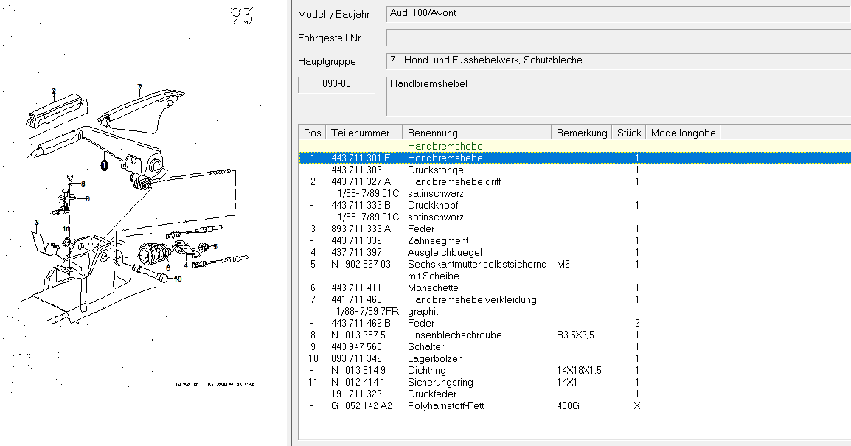Select the Hauptgruppe field with Hand- und Fusshebelwerk
The height and width of the screenshot is (446, 851).
coord(618,60)
